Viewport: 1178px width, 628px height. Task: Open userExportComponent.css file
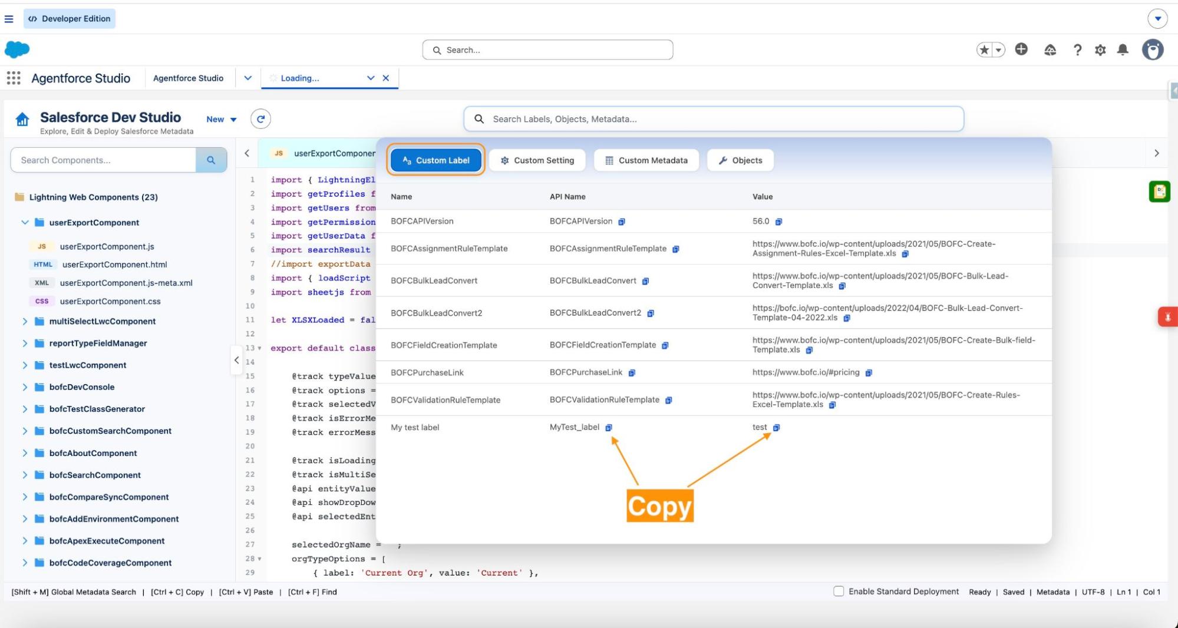click(x=110, y=301)
